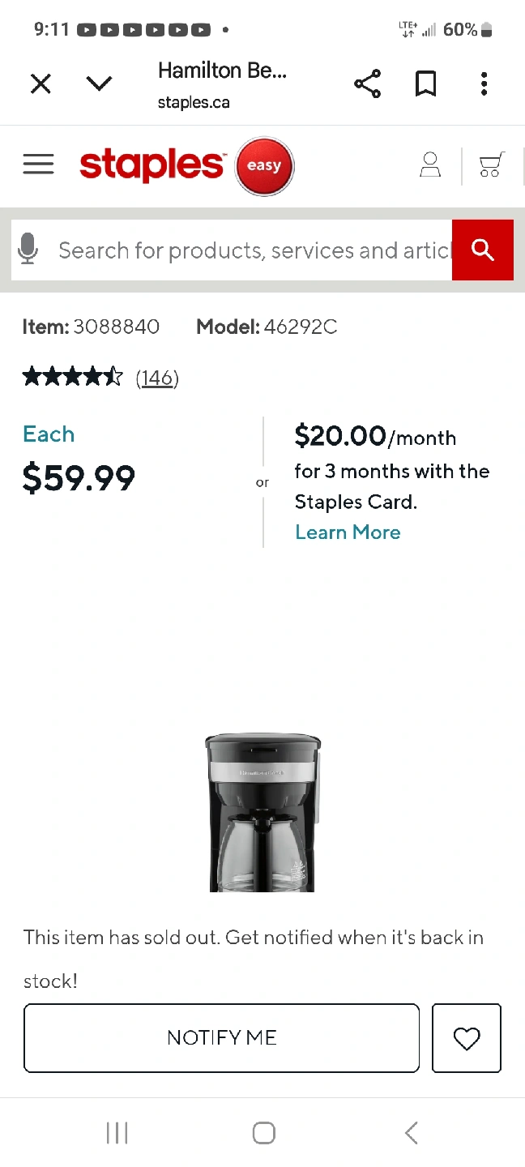Toggle the wishlist heart button
Image resolution: width=525 pixels, height=1167 pixels.
[x=467, y=1038]
